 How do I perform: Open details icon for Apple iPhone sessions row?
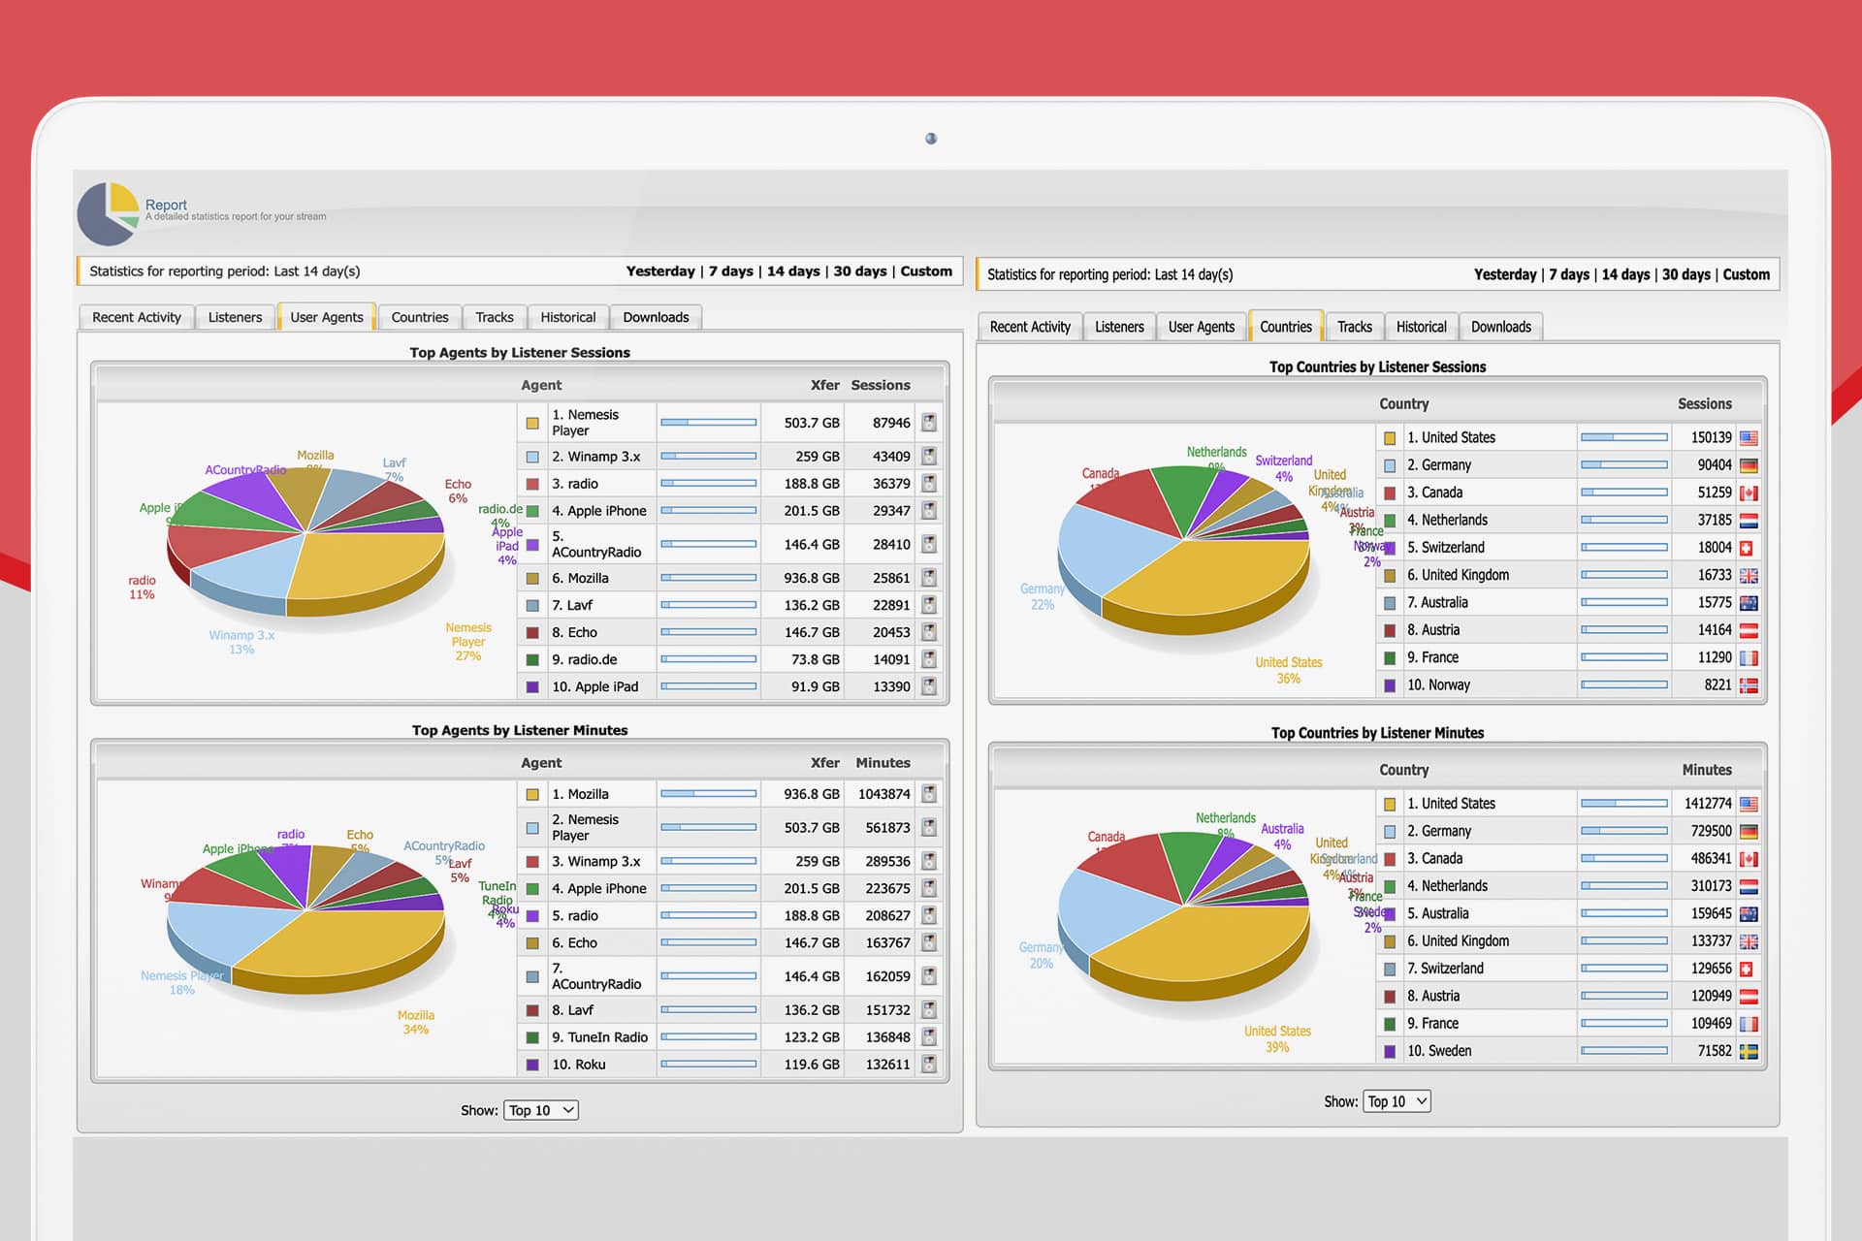coord(929,510)
